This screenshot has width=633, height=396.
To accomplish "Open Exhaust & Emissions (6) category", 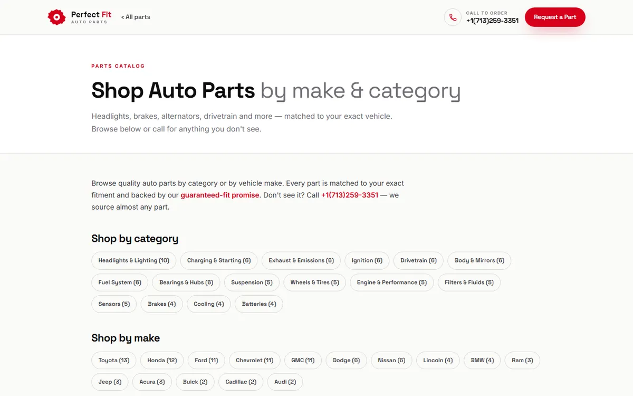I will click(x=301, y=260).
